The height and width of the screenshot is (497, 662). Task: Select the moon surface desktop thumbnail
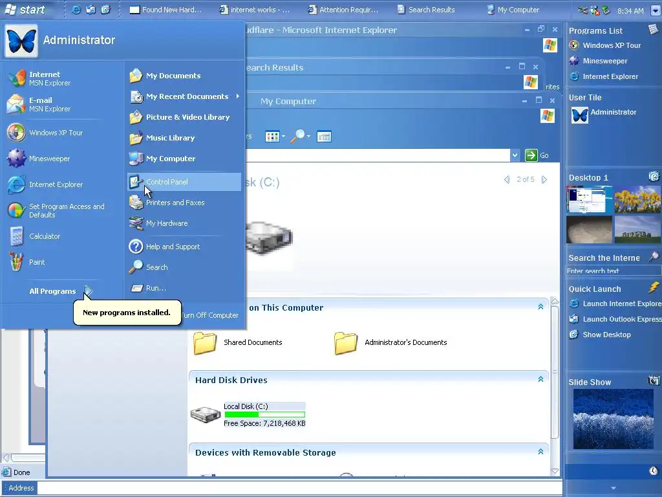pos(589,230)
